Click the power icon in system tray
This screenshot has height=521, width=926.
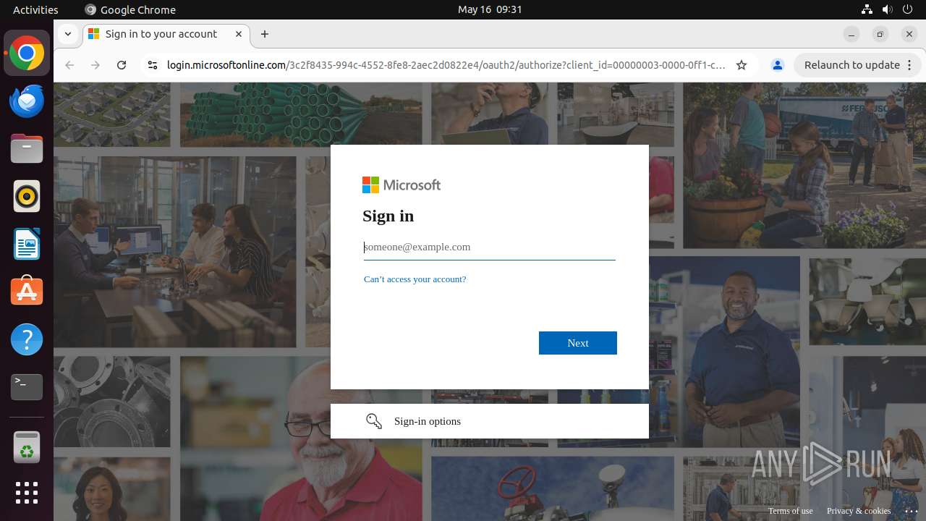(x=908, y=9)
